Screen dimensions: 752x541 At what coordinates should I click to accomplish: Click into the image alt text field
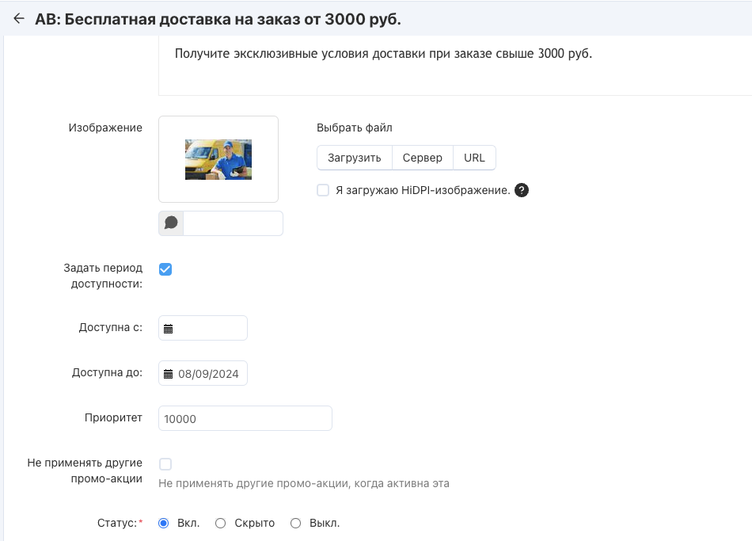[x=233, y=223]
